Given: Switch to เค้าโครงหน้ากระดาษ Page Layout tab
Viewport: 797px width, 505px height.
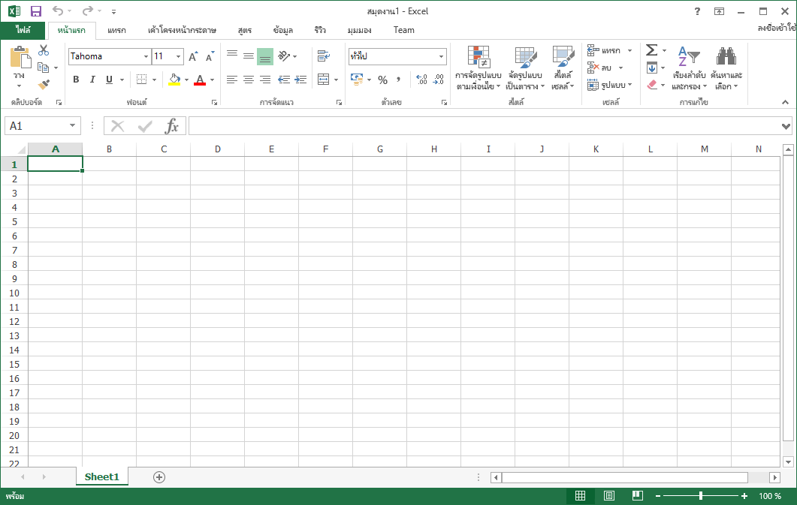Looking at the screenshot, I should click(182, 31).
